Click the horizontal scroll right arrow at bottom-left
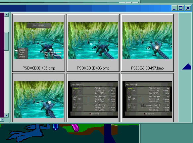The image size is (193, 143). [2, 119]
